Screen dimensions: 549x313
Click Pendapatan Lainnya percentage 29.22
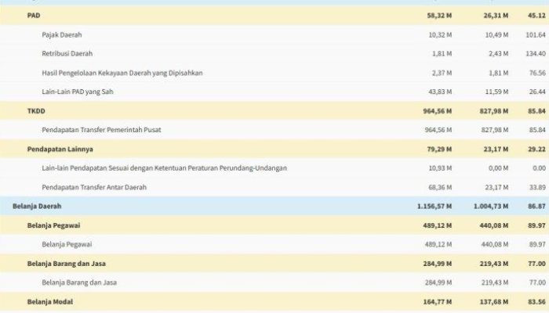click(536, 149)
